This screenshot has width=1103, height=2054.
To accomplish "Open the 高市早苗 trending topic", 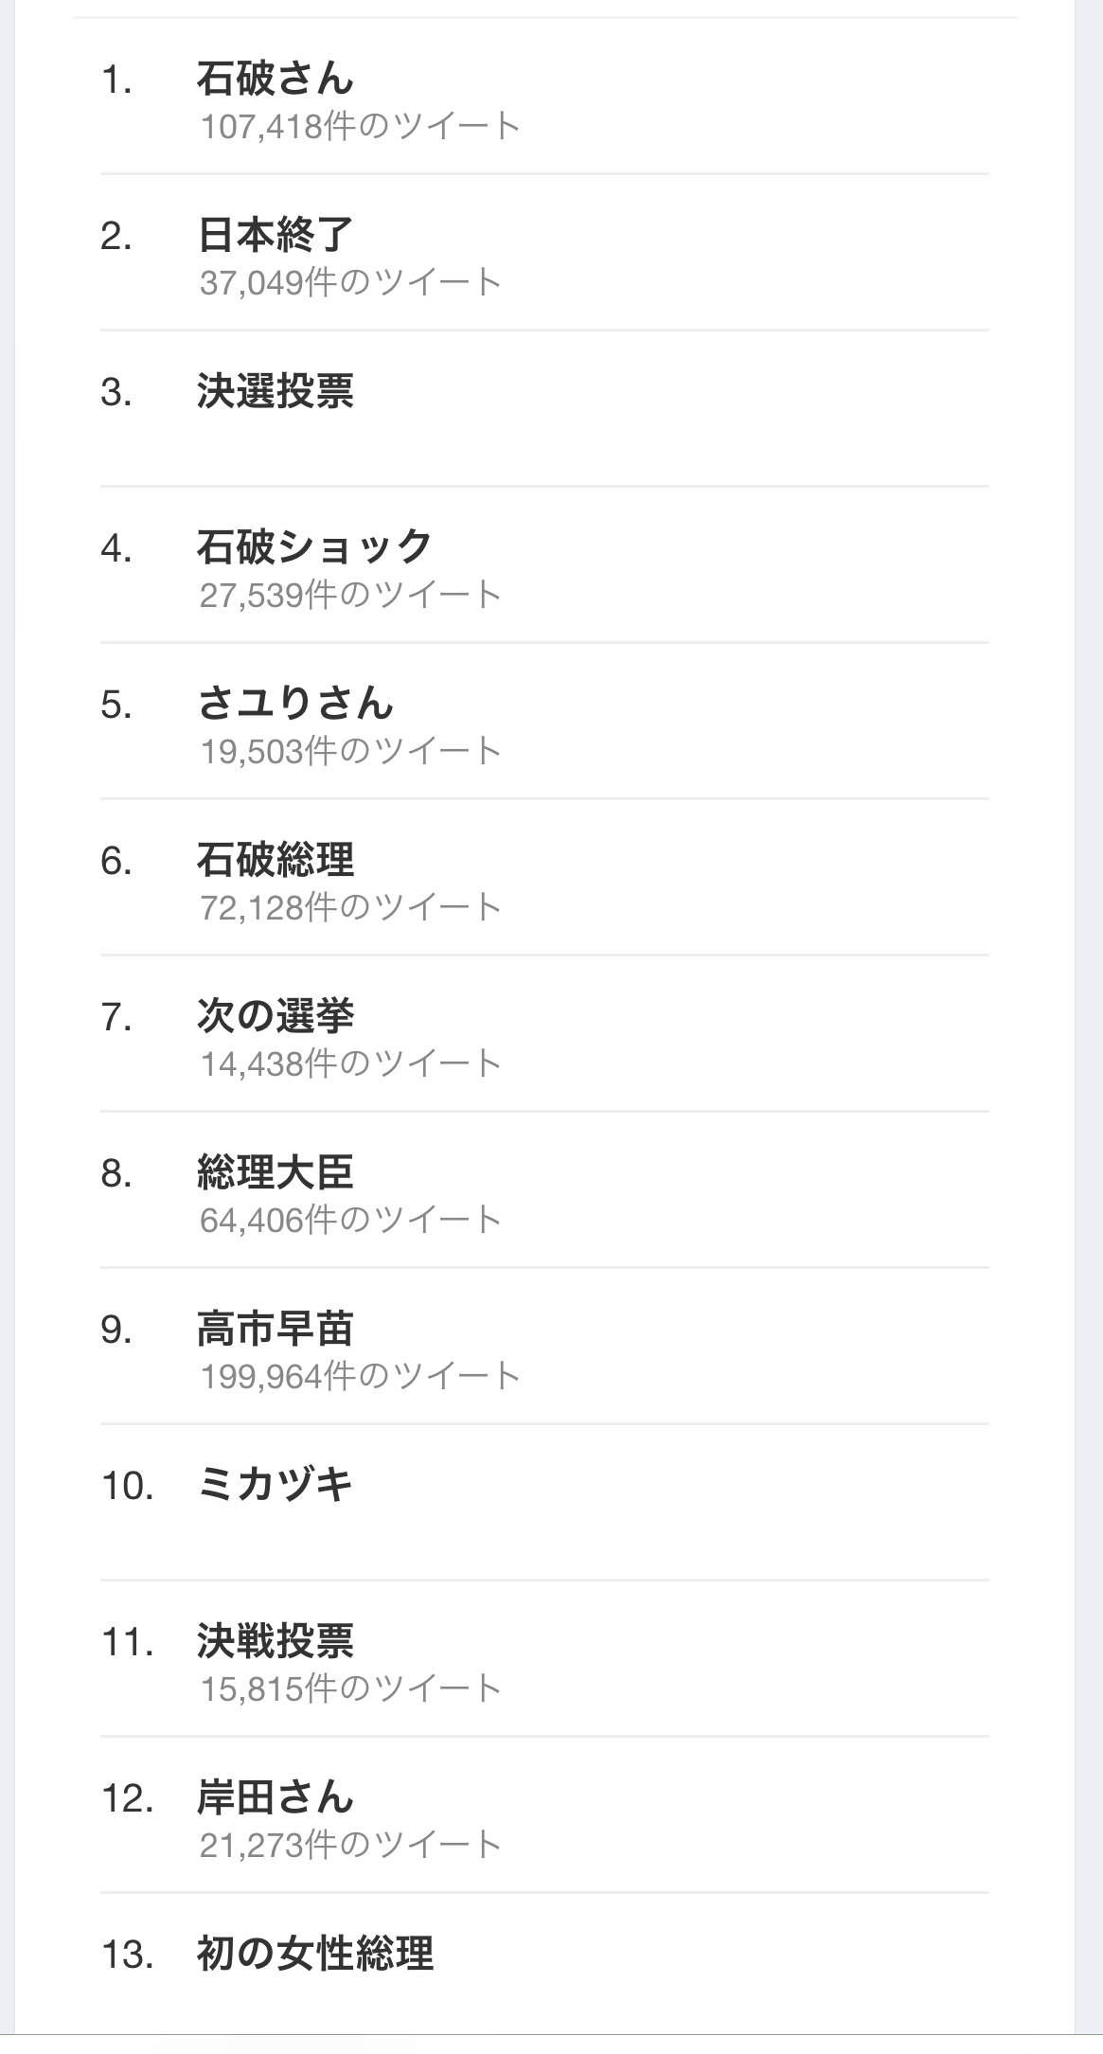I will pyautogui.click(x=275, y=1329).
